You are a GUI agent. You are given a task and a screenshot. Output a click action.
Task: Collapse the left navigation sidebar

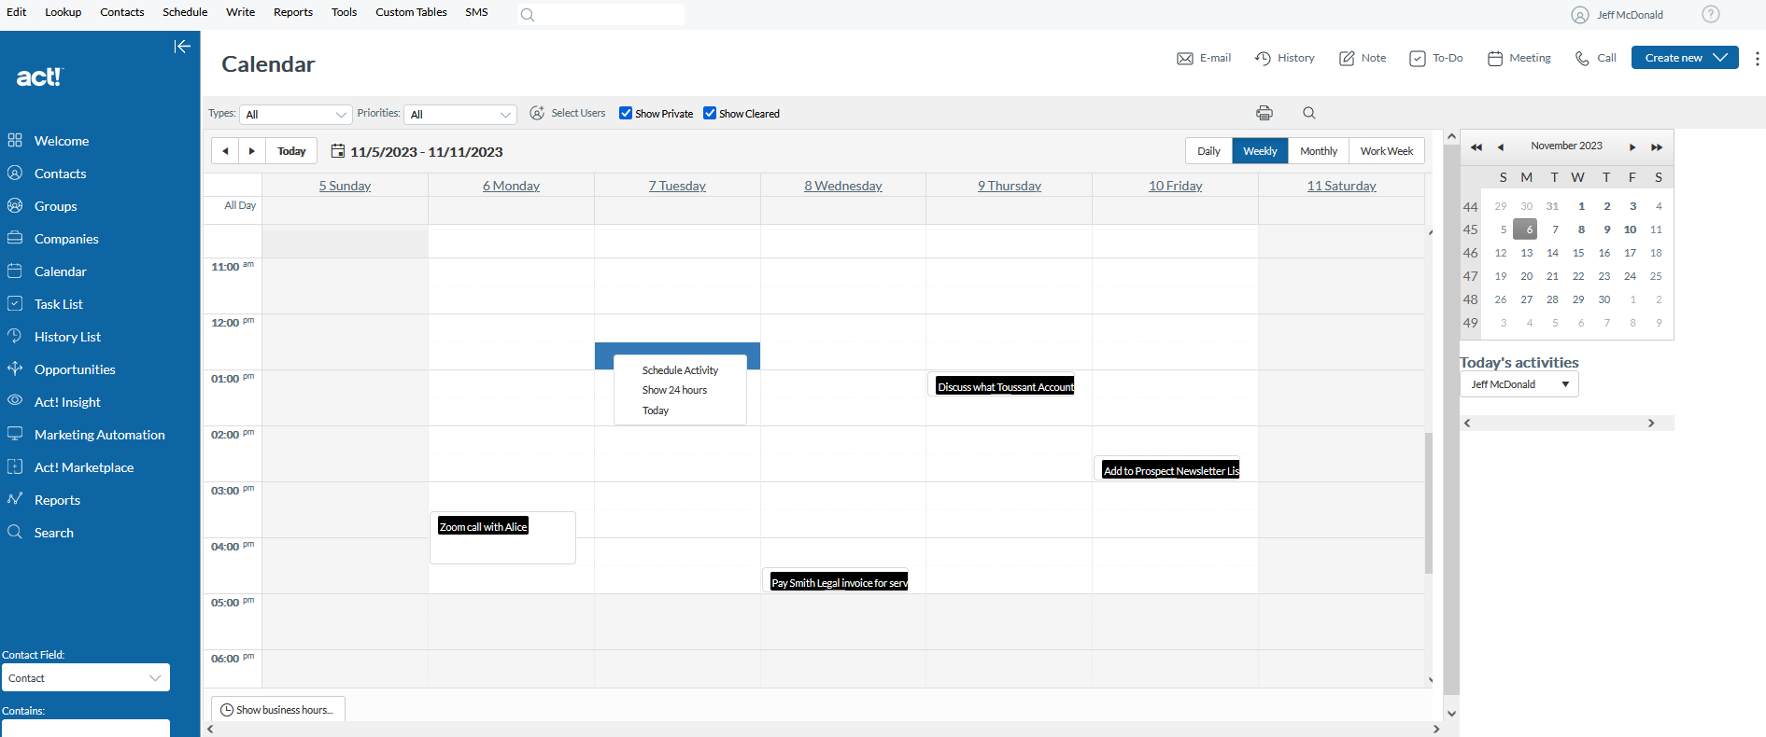(182, 47)
